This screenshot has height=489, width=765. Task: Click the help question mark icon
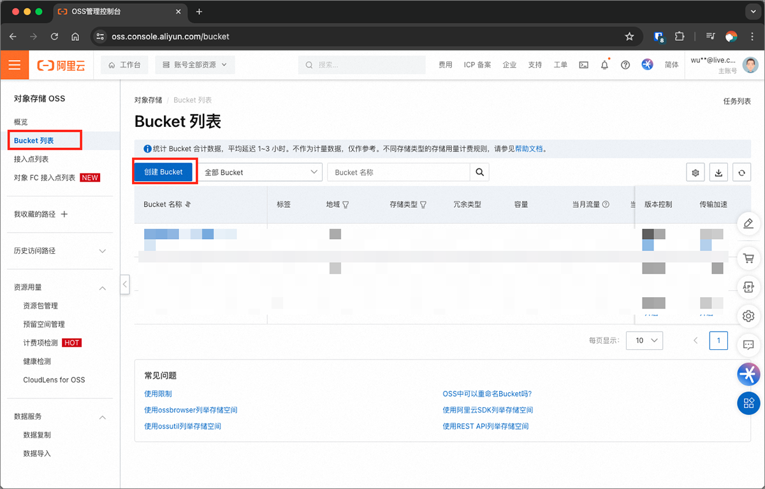[625, 65]
